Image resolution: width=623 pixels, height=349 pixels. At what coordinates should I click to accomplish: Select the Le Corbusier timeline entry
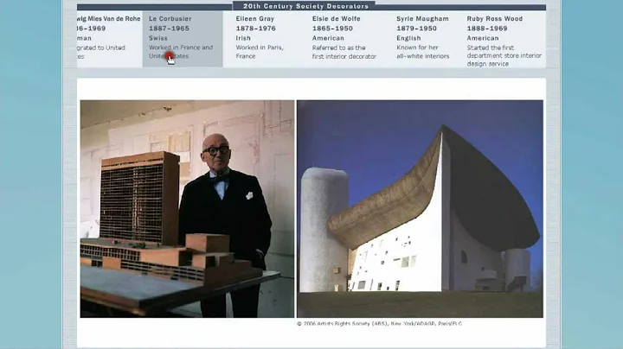[x=183, y=39]
